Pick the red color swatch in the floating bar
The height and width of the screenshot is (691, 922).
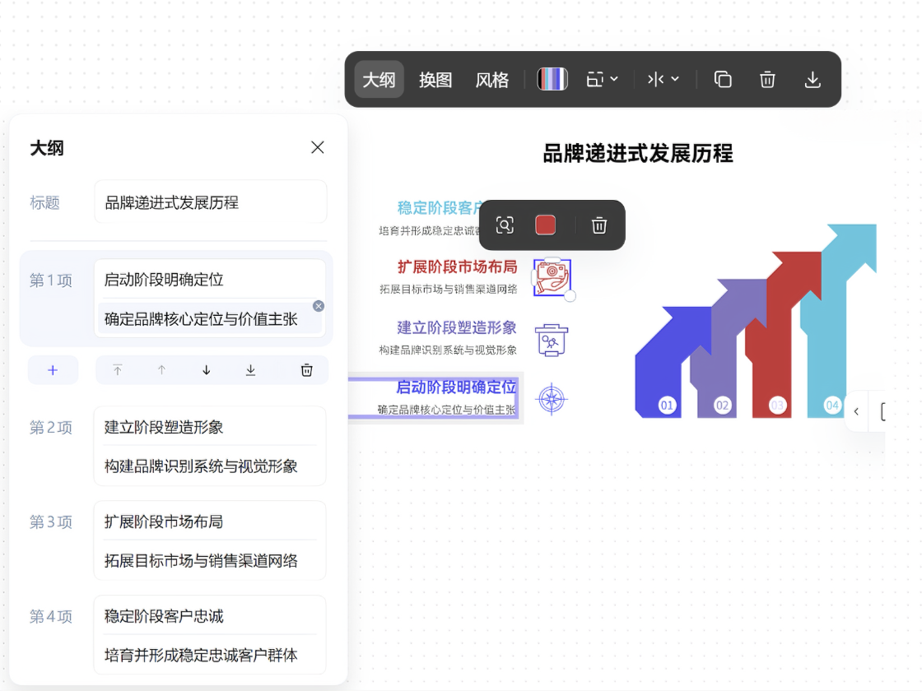[545, 225]
